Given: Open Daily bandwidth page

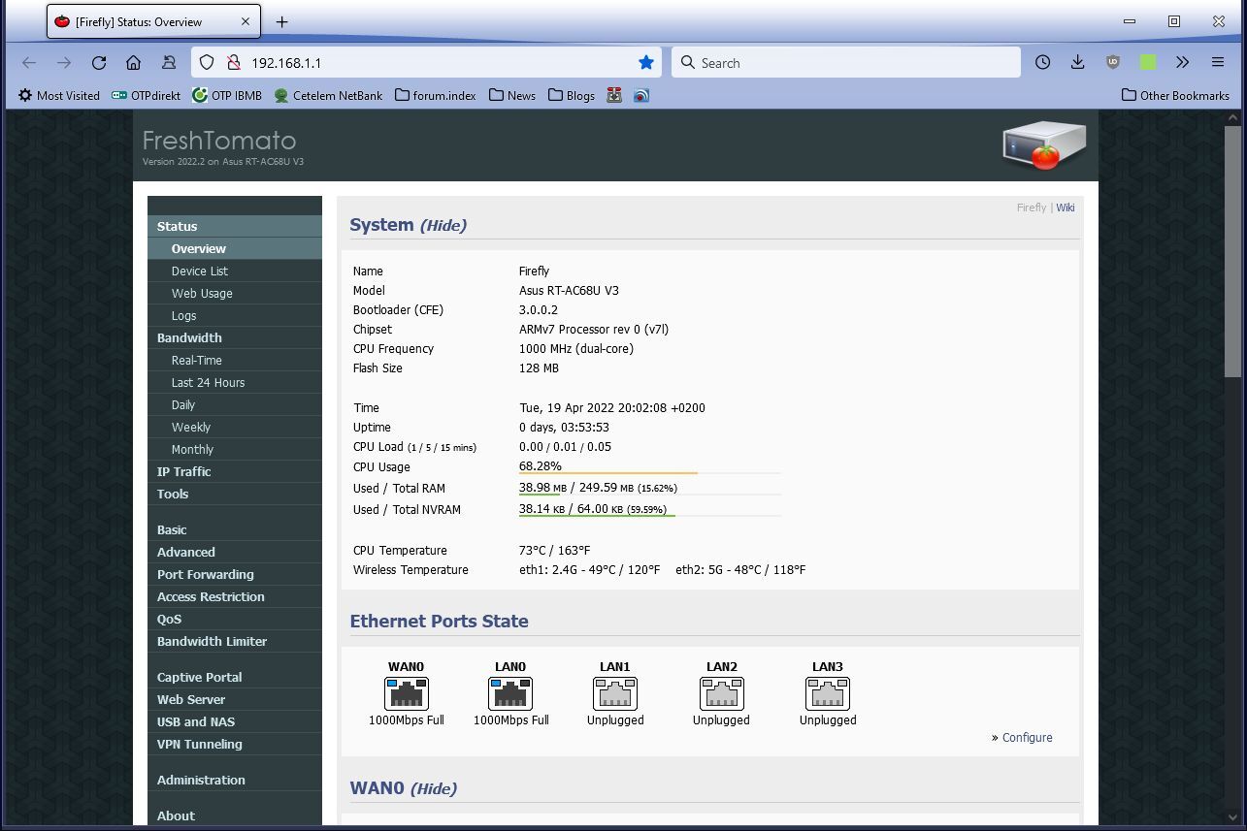Looking at the screenshot, I should point(235,404).
